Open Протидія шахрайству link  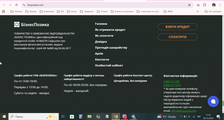pos(111,48)
